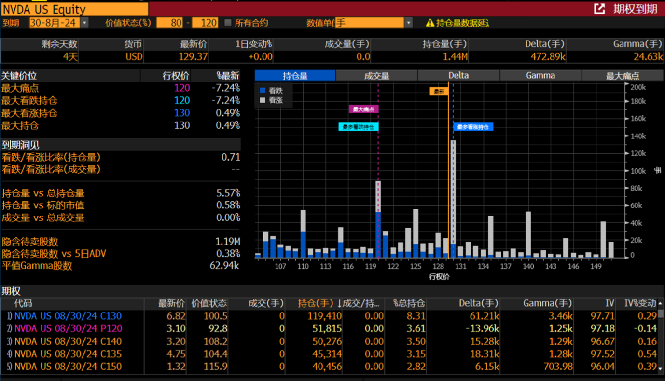Image resolution: width=665 pixels, height=381 pixels.
Task: Open the 到期 date dropdown arrow
Action: pyautogui.click(x=84, y=23)
